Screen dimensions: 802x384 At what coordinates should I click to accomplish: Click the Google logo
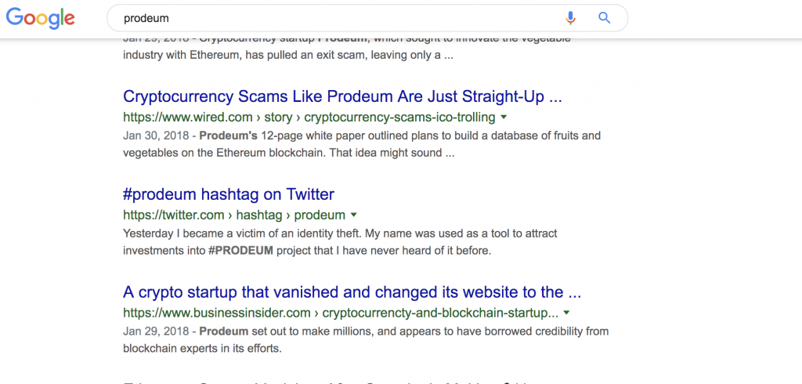click(41, 18)
